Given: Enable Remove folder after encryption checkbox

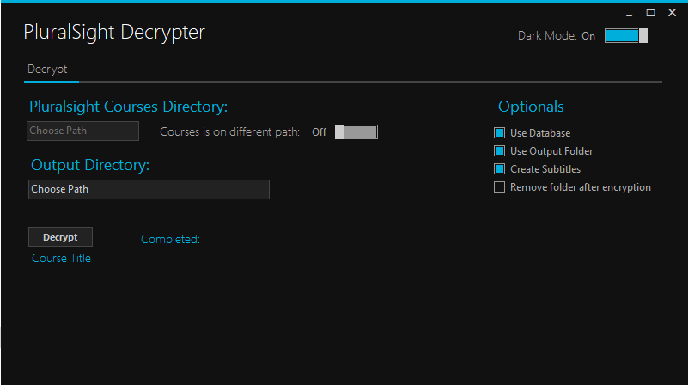Looking at the screenshot, I should coord(499,187).
